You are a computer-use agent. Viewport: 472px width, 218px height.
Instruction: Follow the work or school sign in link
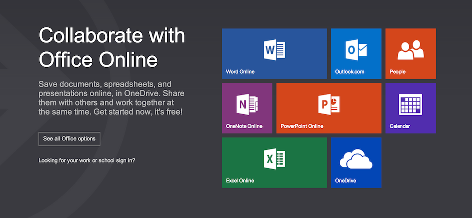click(87, 160)
